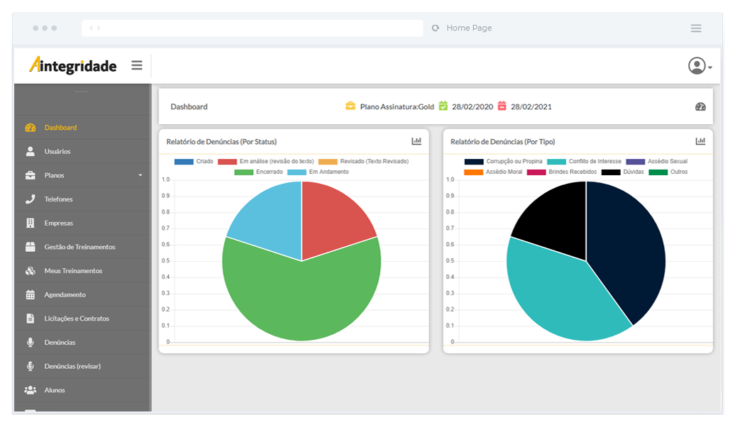The image size is (735, 437).
Task: Toggle Dúvidas legend black swatch
Action: pyautogui.click(x=611, y=172)
